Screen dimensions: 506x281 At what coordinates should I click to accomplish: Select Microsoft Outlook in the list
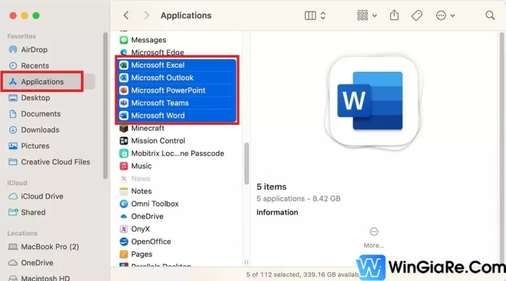coord(162,78)
